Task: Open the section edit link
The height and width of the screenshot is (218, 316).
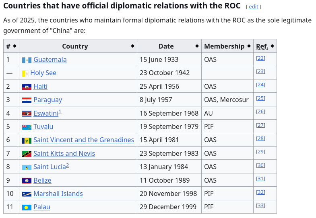Action: click(254, 7)
